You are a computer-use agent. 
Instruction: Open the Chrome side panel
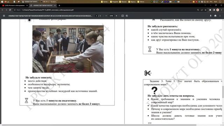point(214,10)
